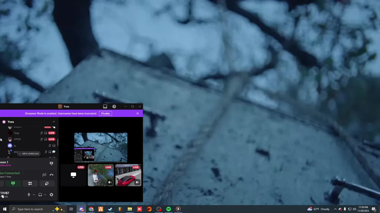
Task: Open the red app icon on taskbar
Action: tap(140, 209)
